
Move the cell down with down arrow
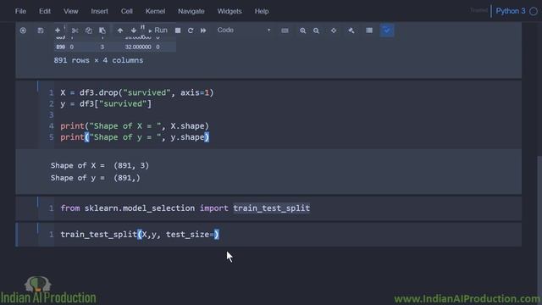[134, 30]
